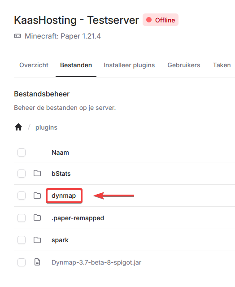The height and width of the screenshot is (287, 235).
Task: Select the dynmap folder checkbox
Action: point(22,196)
